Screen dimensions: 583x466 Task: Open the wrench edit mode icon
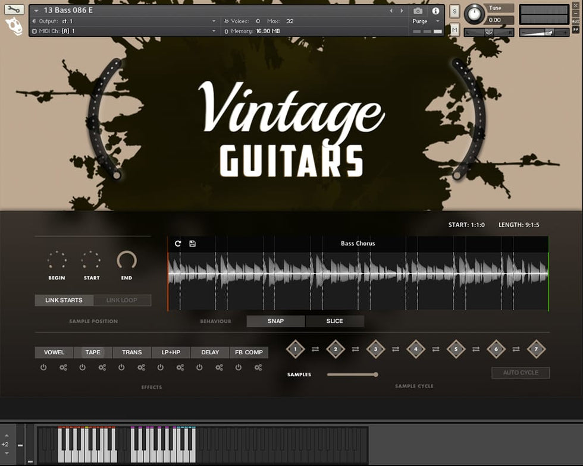pos(14,10)
